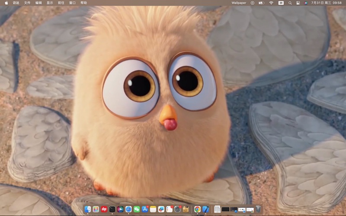Click the Siri icon in menu bar
Viewport: 346px width, 216px height.
[x=306, y=3]
